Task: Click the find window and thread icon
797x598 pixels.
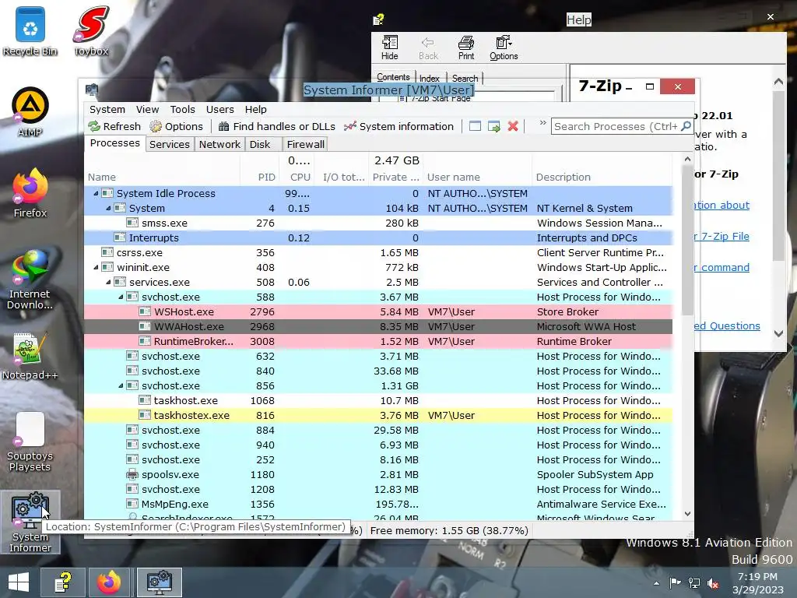Action: pos(493,126)
